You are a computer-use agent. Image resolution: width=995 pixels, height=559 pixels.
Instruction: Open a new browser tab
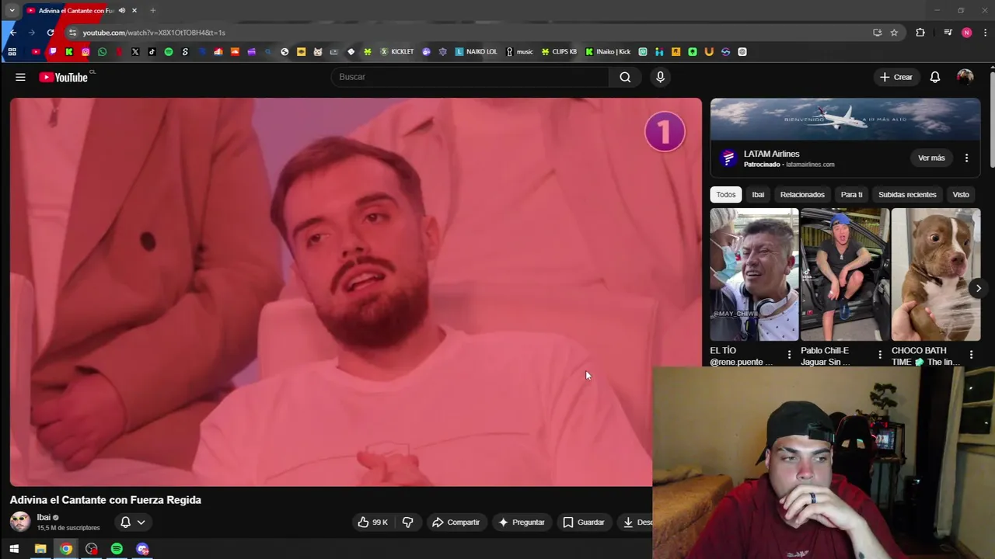coord(152,10)
